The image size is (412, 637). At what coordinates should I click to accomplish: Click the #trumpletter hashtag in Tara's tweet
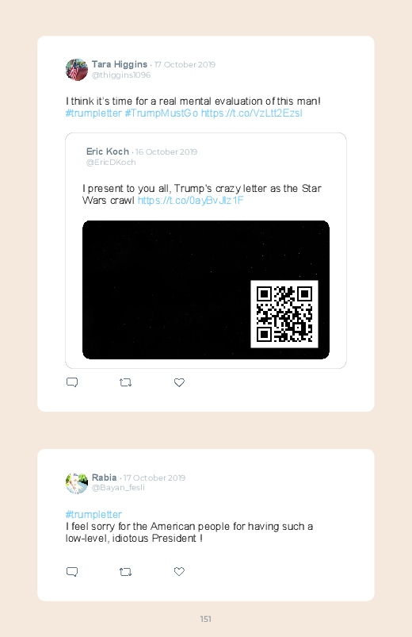click(93, 113)
